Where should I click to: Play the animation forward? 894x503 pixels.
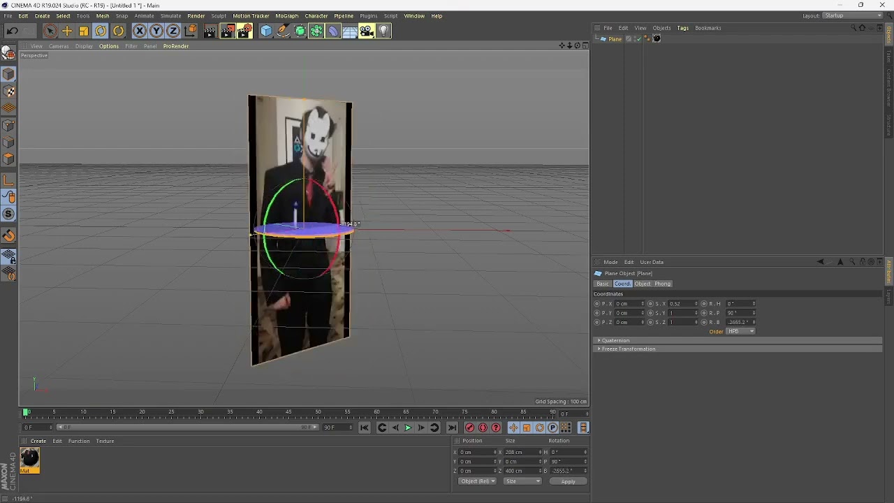[x=408, y=428]
